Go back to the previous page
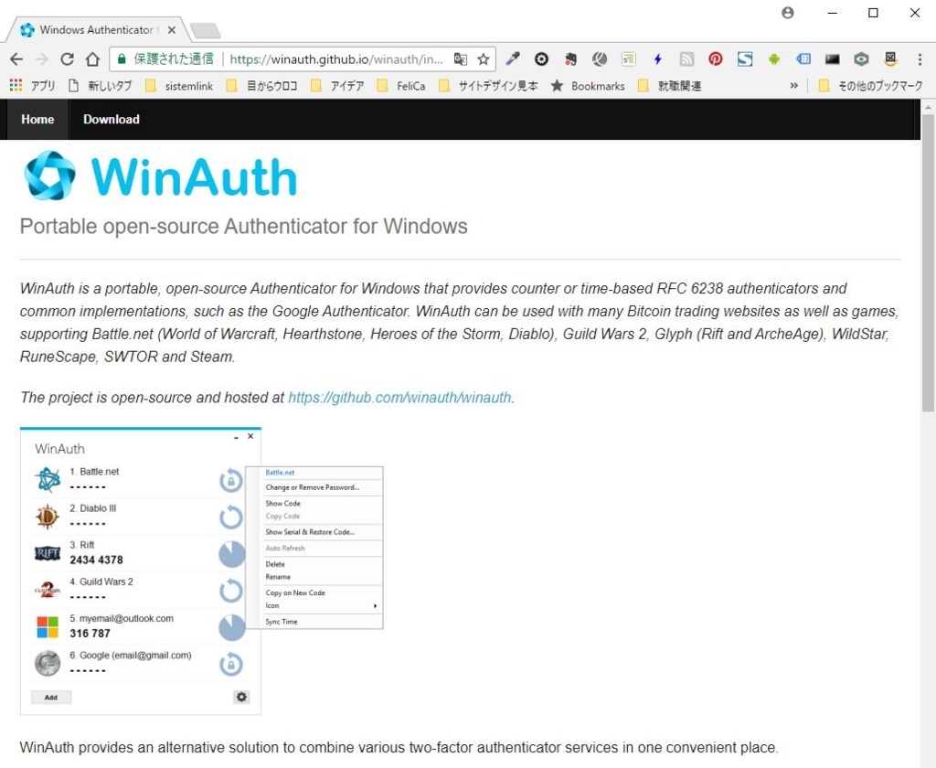 (16, 59)
